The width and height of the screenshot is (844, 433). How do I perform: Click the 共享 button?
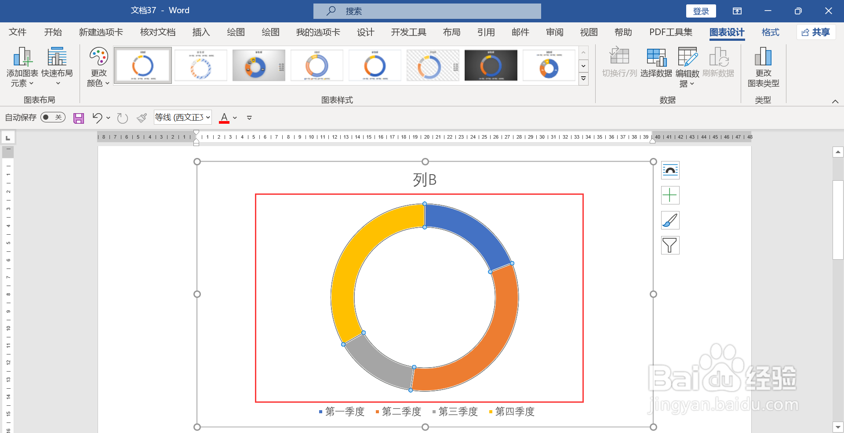point(815,32)
